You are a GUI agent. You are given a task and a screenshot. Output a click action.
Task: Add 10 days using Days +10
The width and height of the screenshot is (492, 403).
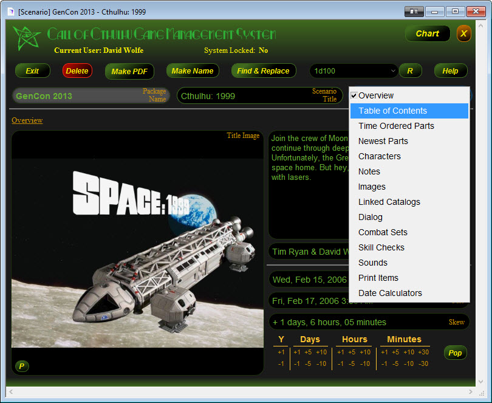321,352
